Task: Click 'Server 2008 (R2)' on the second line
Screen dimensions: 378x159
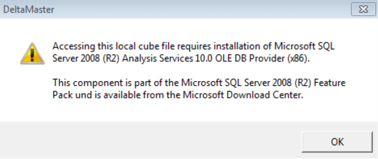Action: (x=86, y=59)
